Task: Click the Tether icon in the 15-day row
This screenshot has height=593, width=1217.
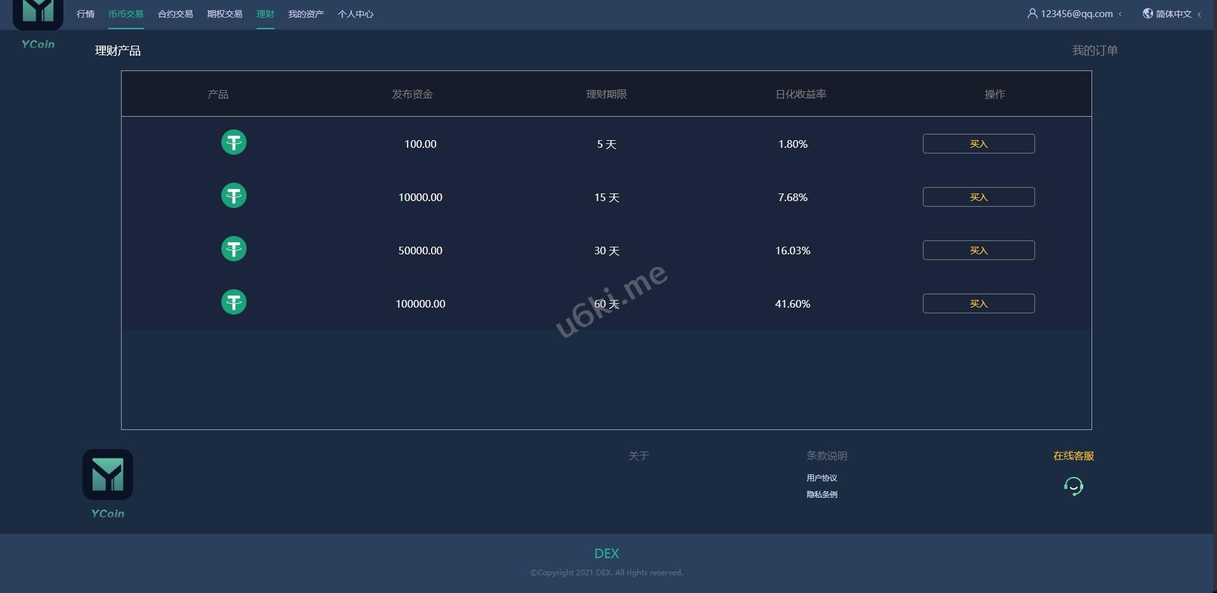Action: click(x=233, y=196)
